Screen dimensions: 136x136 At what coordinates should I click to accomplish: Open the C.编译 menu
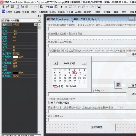(61, 12)
